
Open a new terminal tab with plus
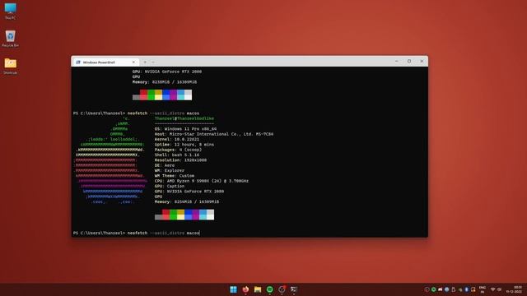[145, 62]
